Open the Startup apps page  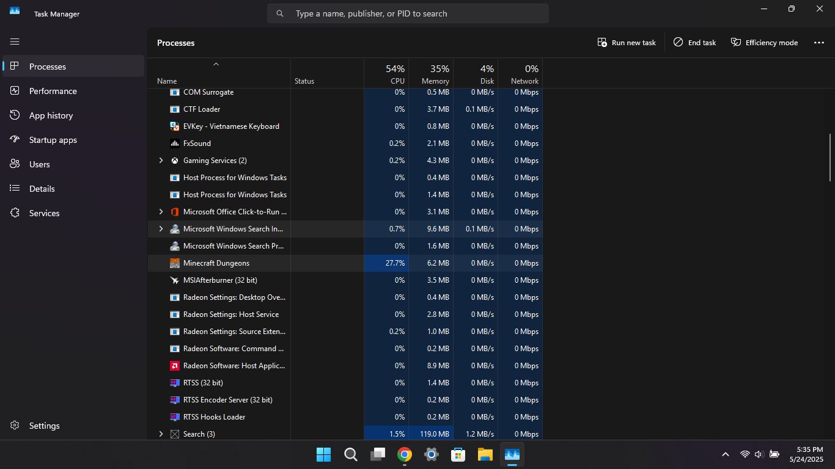pos(53,140)
